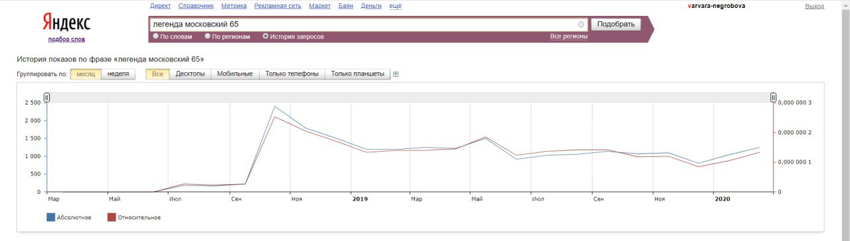The image size is (850, 241).
Task: Clear the search field with the X icon
Action: click(581, 24)
